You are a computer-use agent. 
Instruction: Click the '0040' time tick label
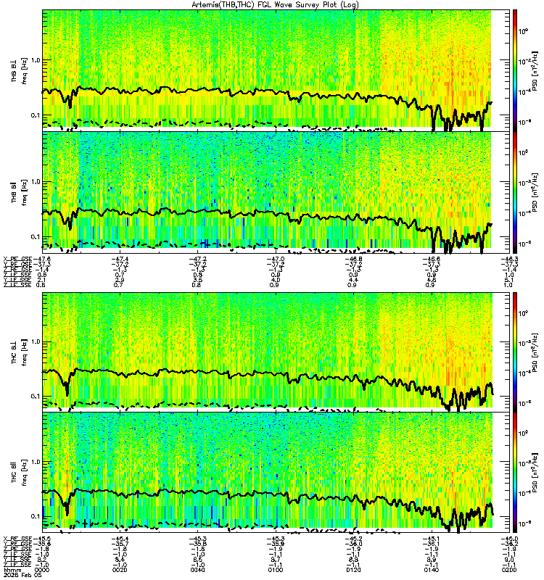(197, 570)
